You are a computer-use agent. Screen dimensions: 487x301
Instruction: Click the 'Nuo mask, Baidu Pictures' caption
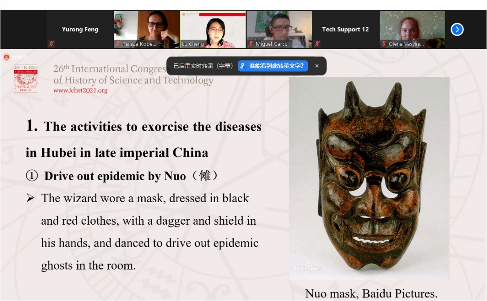pos(371,293)
